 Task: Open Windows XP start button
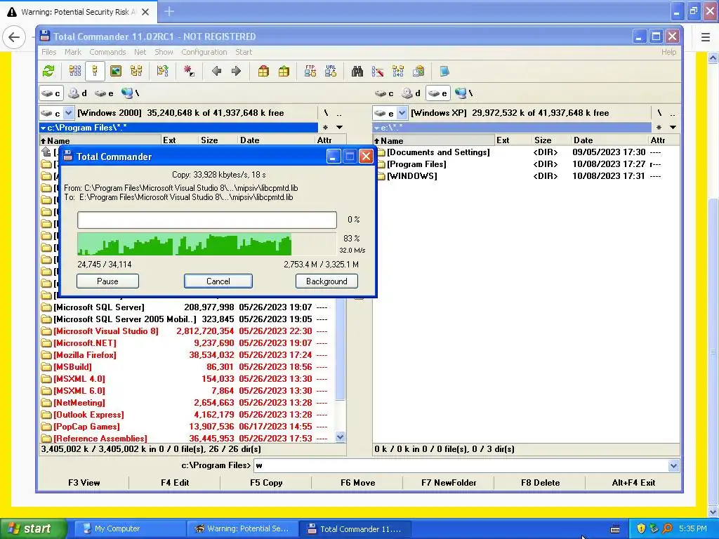[33, 529]
